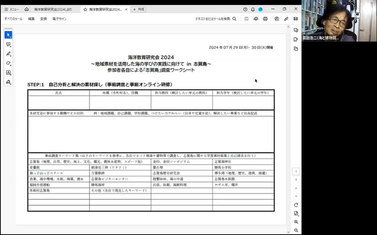377x235 pixels.
Task: Zoom in with the plus magnifier
Action: [x=296, y=222]
